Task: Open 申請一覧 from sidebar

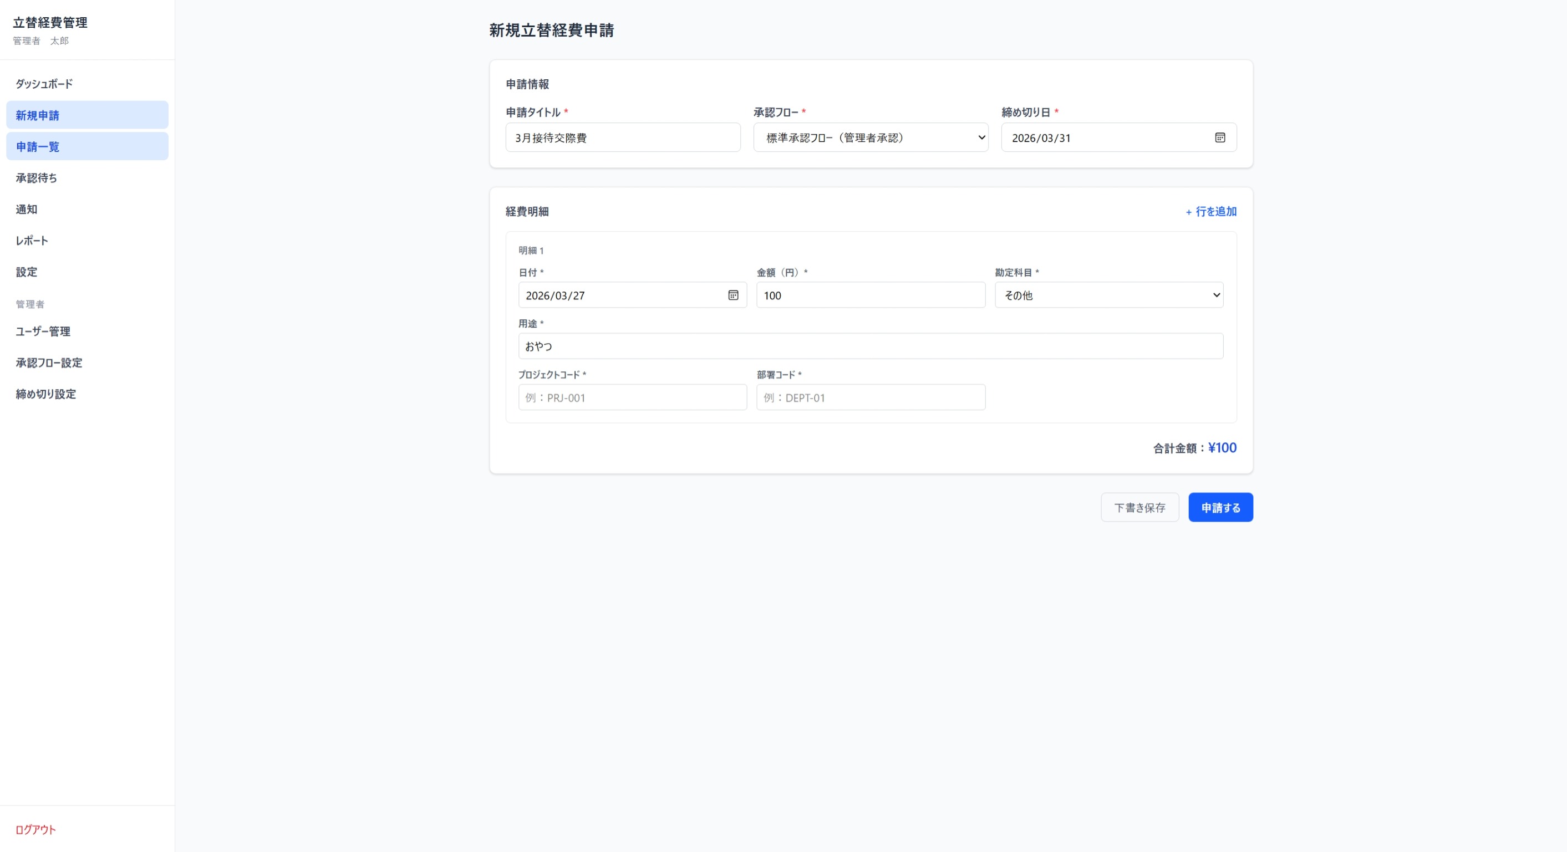Action: pyautogui.click(x=38, y=146)
